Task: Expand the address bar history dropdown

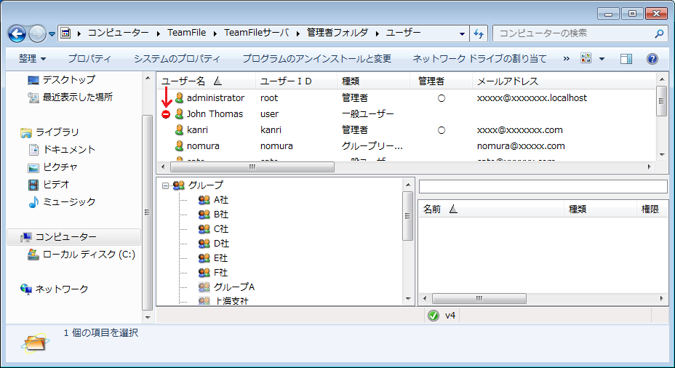Action: point(463,33)
